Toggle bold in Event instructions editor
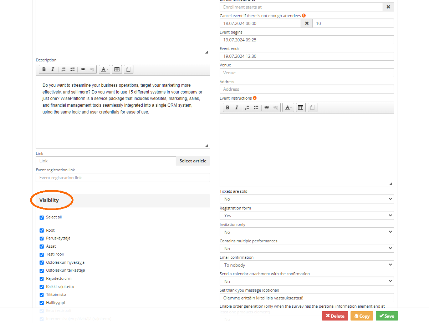Screen dimensions: 429x323 tap(228, 107)
